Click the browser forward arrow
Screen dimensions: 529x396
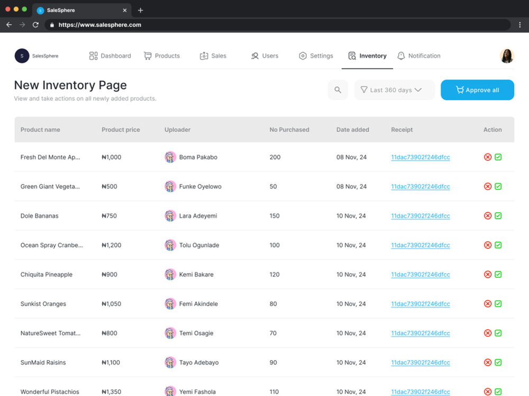pyautogui.click(x=22, y=25)
